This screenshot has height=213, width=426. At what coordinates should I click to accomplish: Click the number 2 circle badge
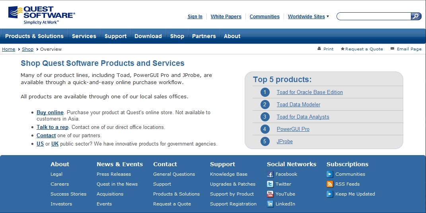265,105
